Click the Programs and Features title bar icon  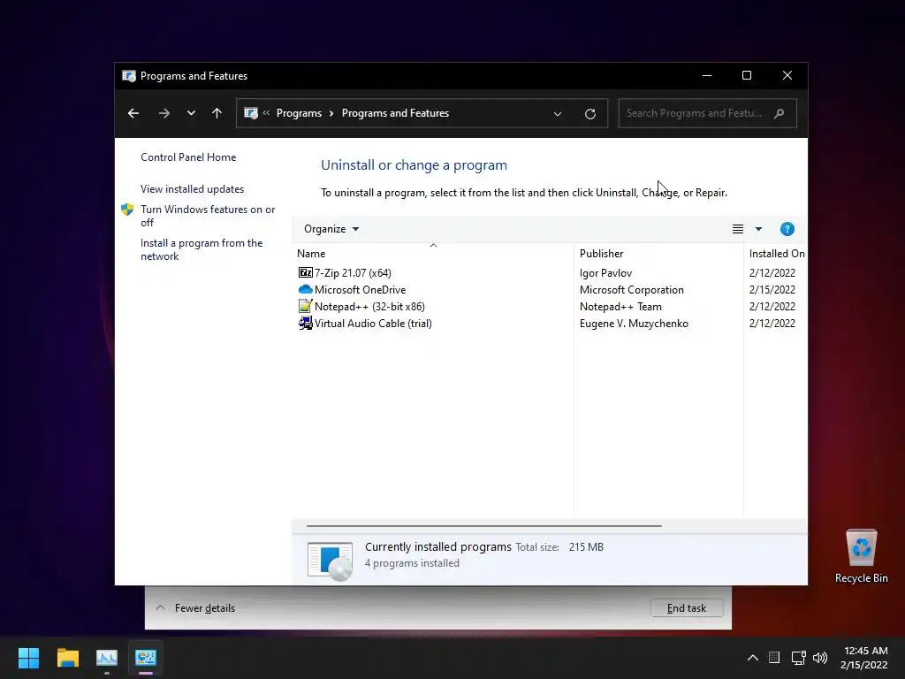[129, 76]
